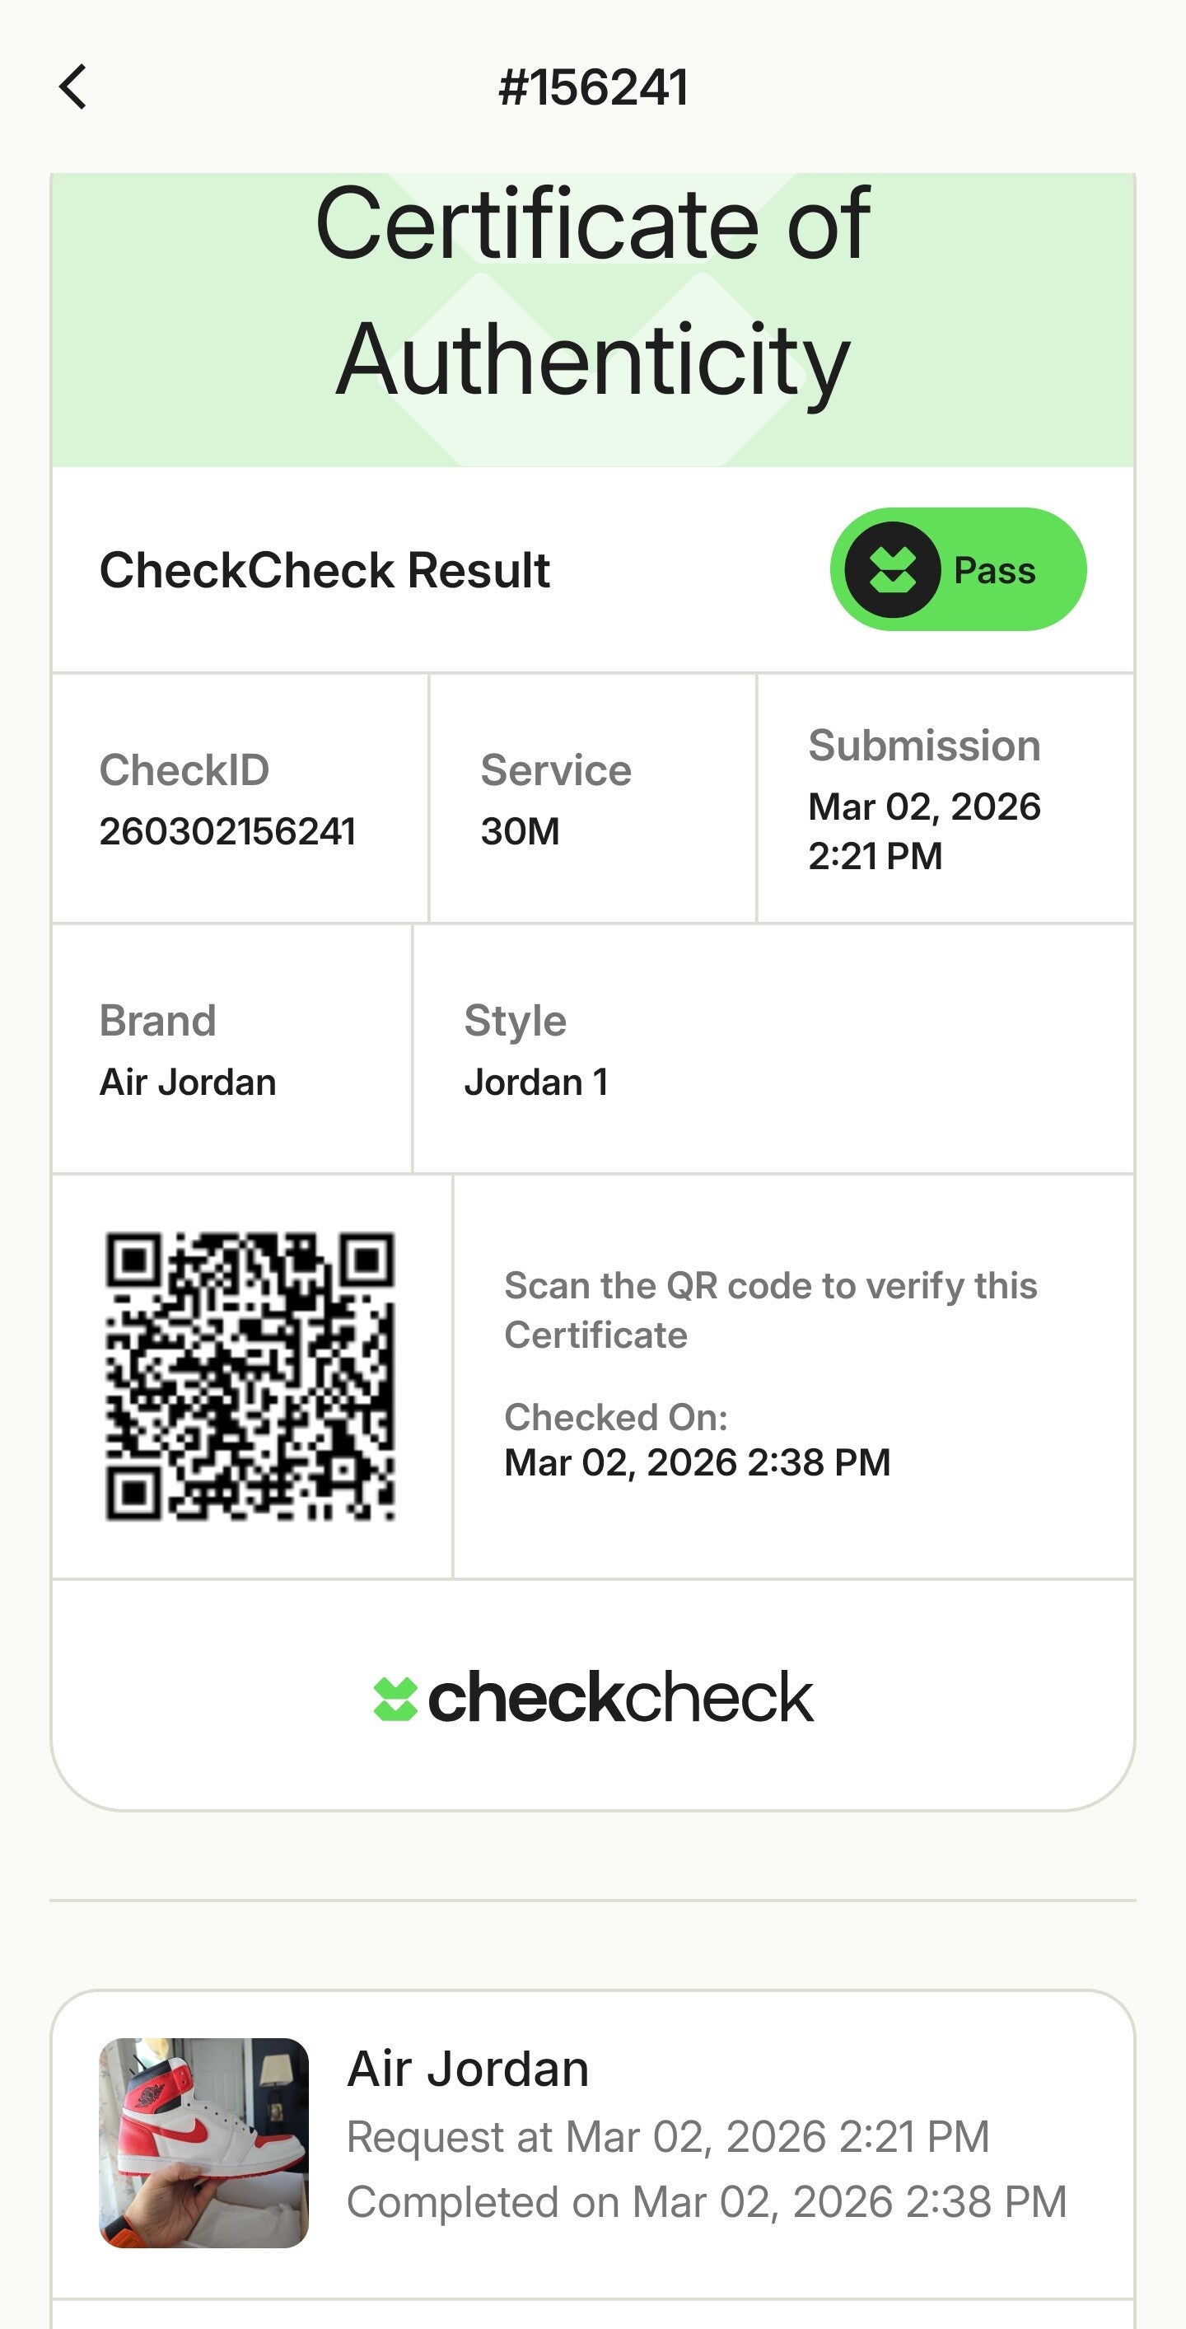Open the Air Jordan sneaker thumbnail
1186x2329 pixels.
click(203, 2142)
